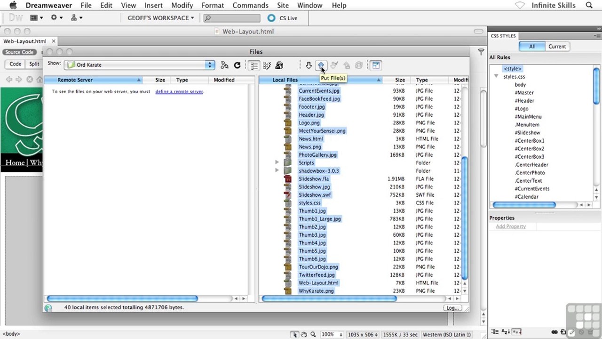
Task: Select the <style> rule entry
Action: point(512,69)
